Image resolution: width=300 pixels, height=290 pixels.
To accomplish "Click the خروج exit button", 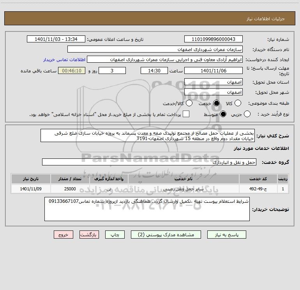I will pos(64,235).
